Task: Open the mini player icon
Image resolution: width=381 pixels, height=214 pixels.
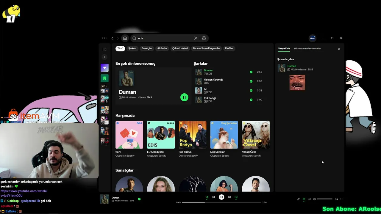Action: pos(336,199)
